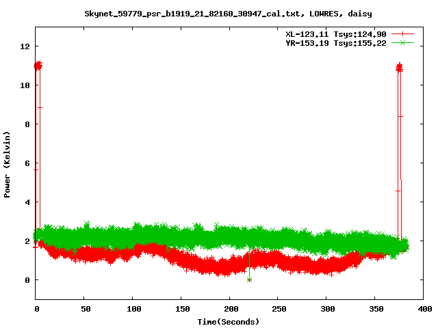Click the x-axis tick label 250
Viewport: 438px width, 328px height.
pos(279,309)
